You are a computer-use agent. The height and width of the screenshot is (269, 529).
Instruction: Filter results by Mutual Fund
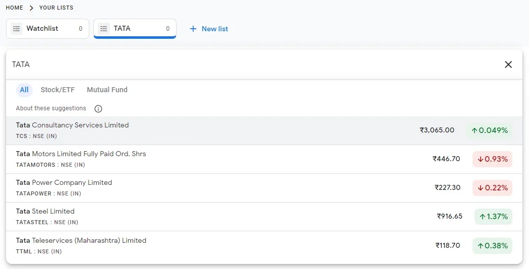tap(107, 90)
